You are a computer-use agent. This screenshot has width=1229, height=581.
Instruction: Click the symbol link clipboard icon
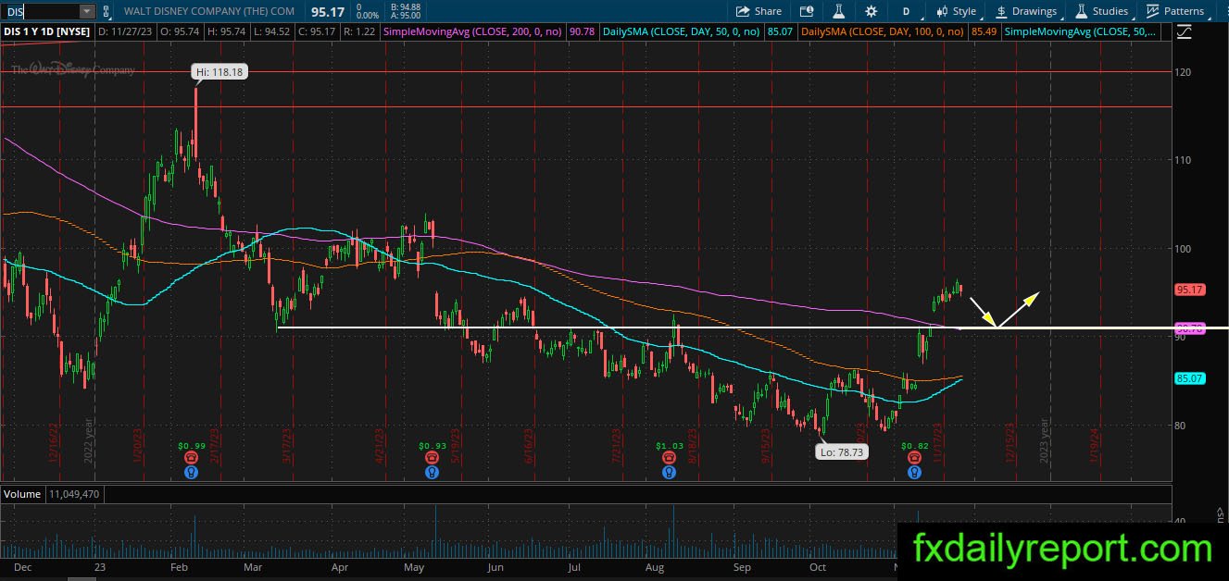tap(105, 11)
